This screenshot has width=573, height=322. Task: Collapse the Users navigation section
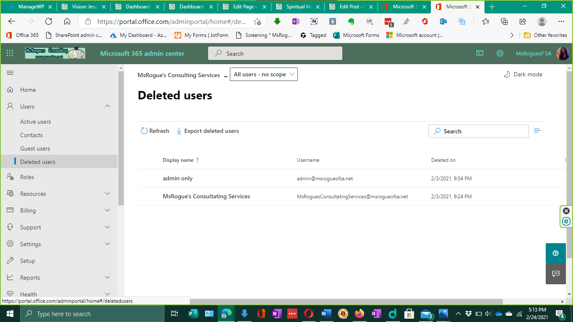pyautogui.click(x=107, y=106)
